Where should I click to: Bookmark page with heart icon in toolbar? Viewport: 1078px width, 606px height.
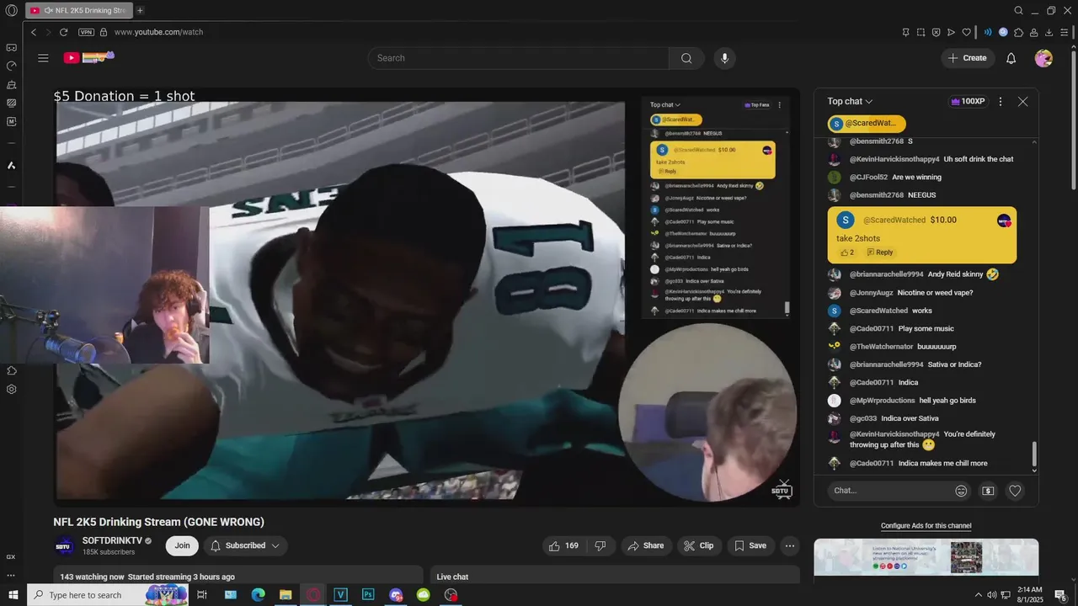(x=966, y=32)
